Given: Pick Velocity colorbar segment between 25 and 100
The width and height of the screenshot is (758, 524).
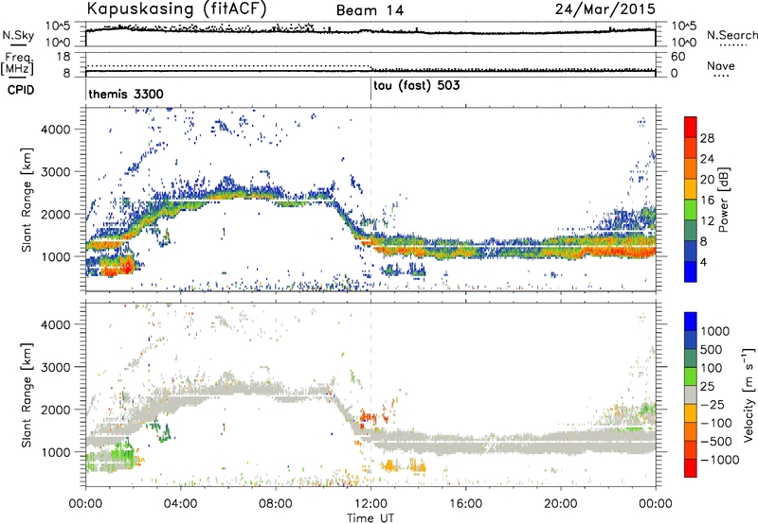Looking at the screenshot, I should 691,376.
